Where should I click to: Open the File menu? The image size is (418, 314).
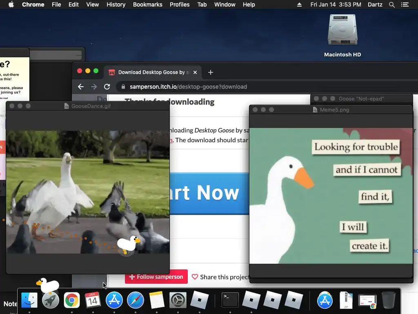pos(56,4)
